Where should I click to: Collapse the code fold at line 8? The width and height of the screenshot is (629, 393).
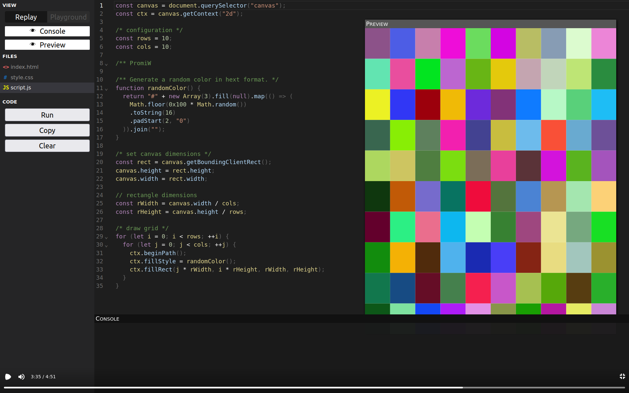point(106,64)
